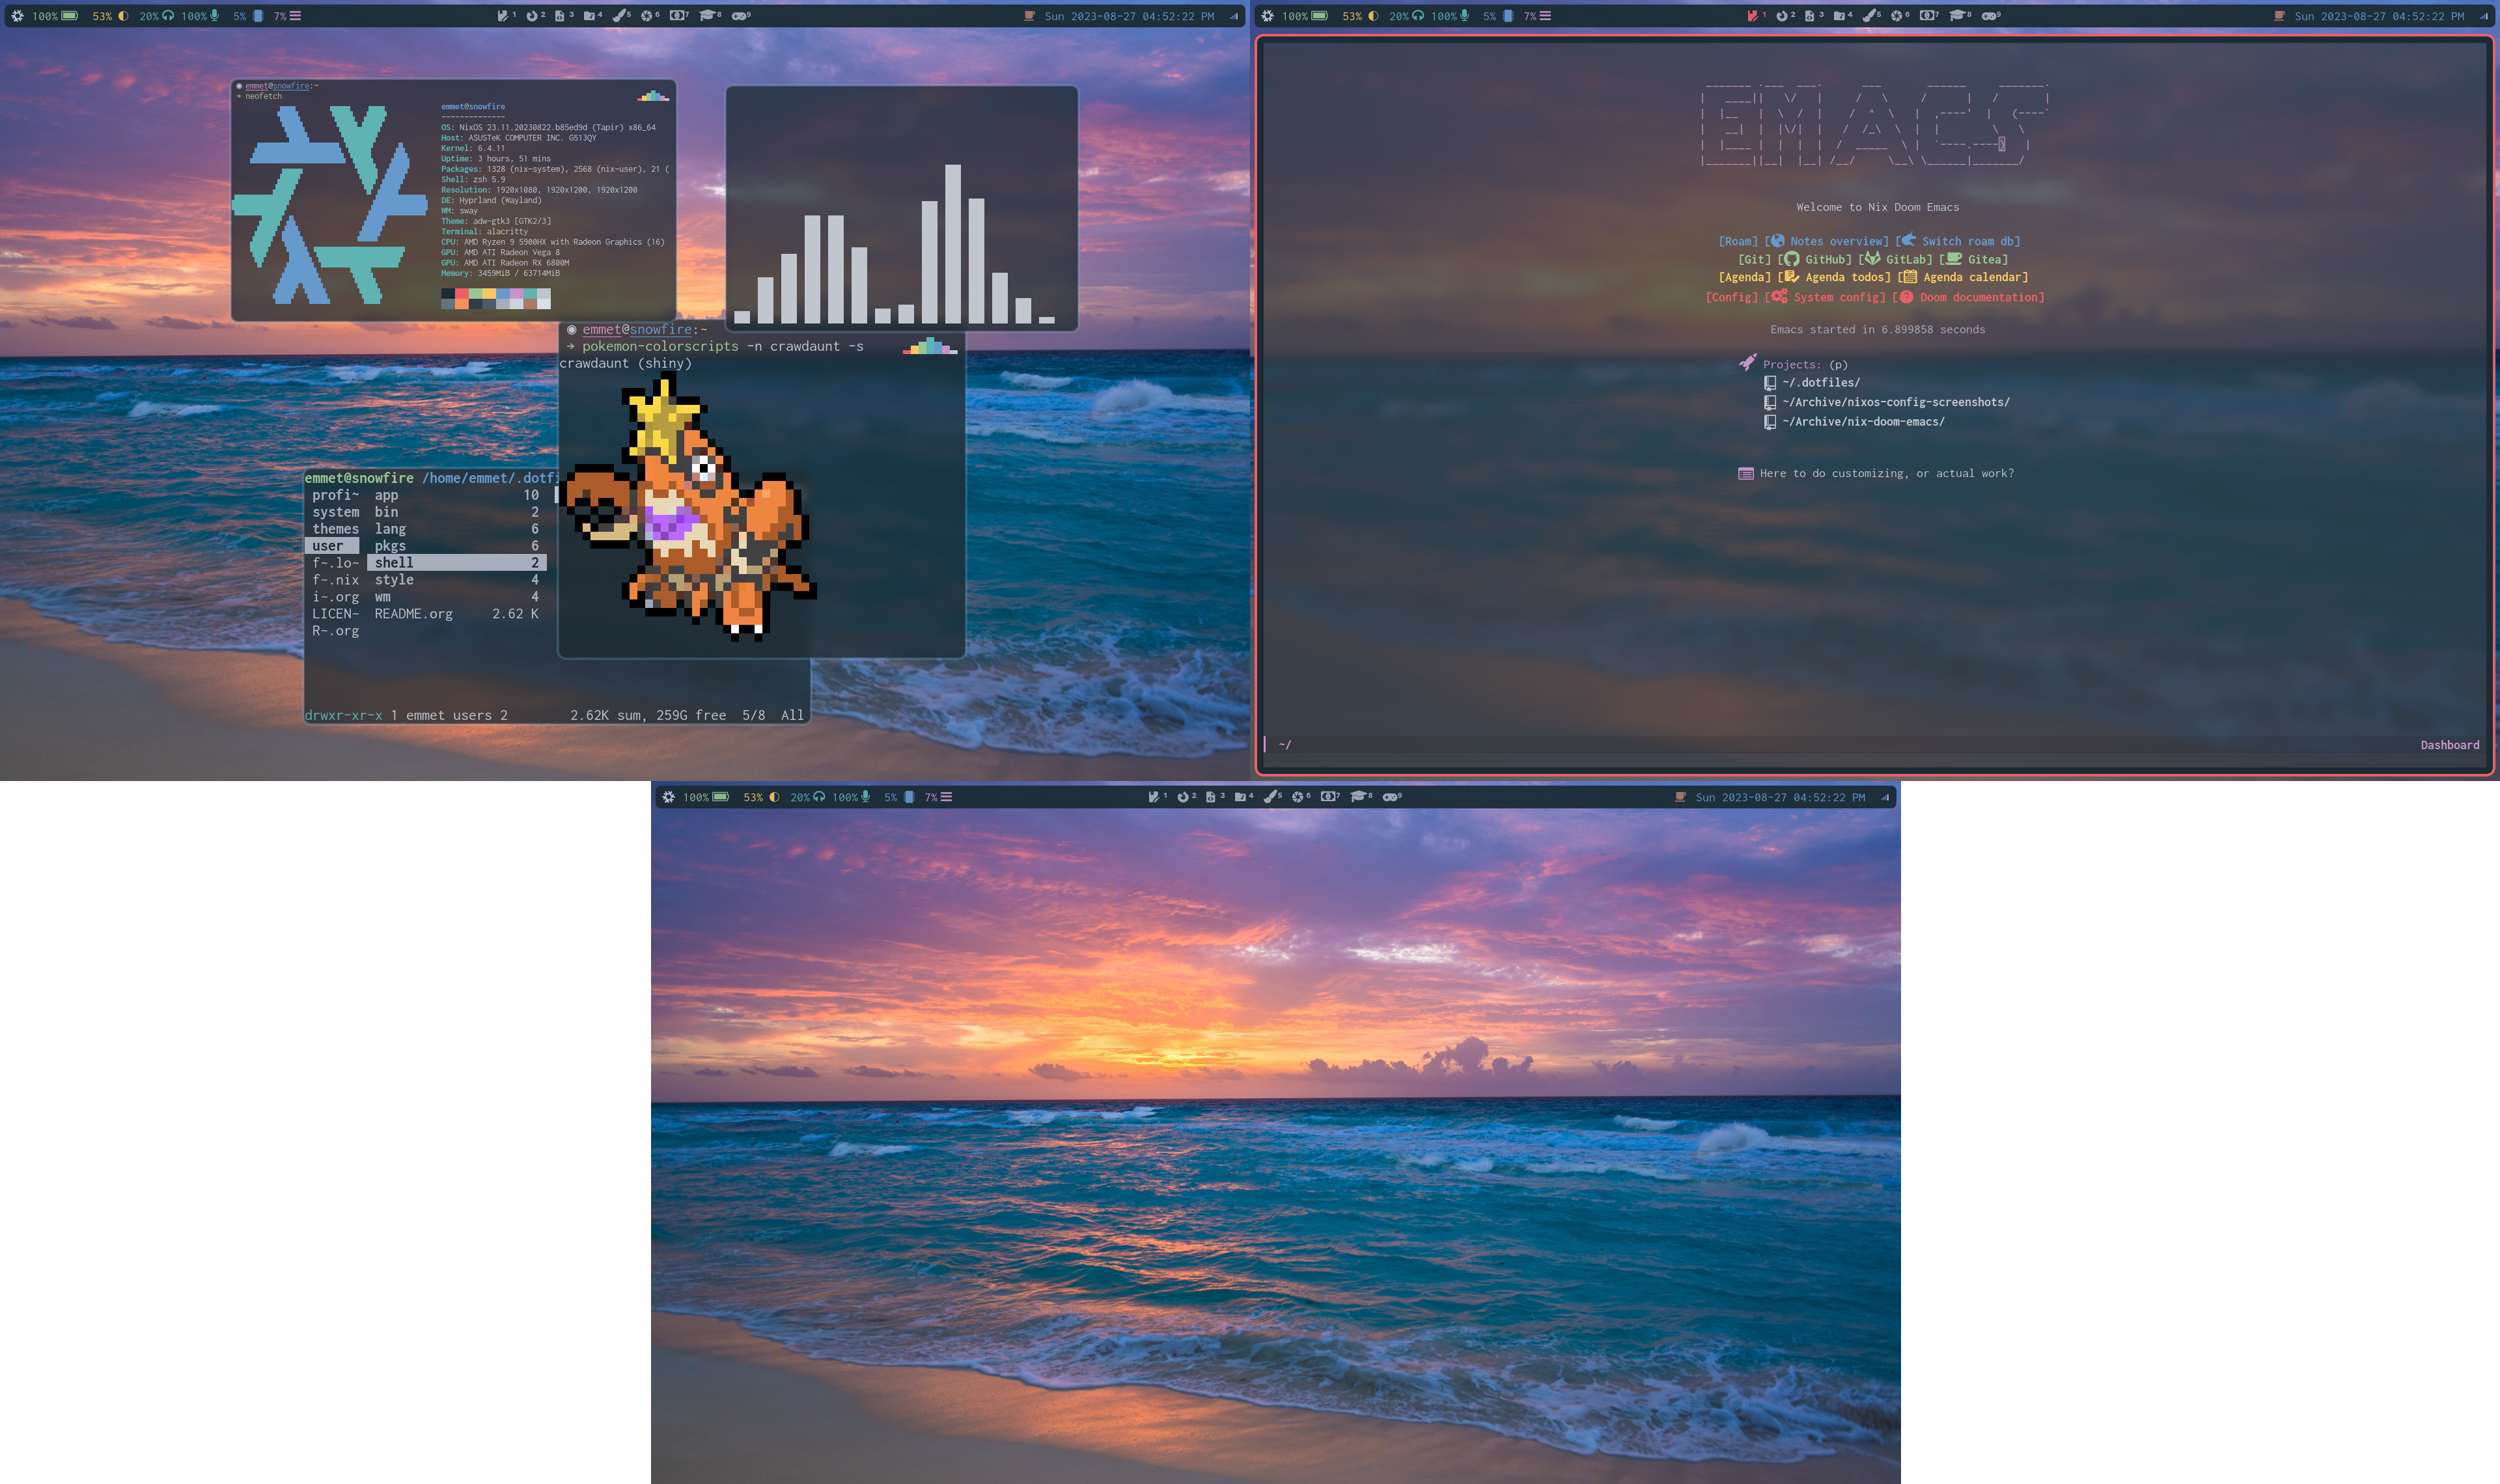The width and height of the screenshot is (2500, 1484).
Task: Click GitHub icon in Emacs dashboard
Action: [1792, 259]
